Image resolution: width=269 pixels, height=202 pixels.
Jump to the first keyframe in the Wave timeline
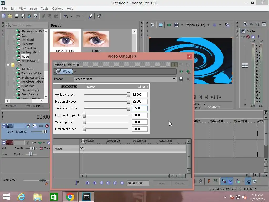tap(88, 183)
